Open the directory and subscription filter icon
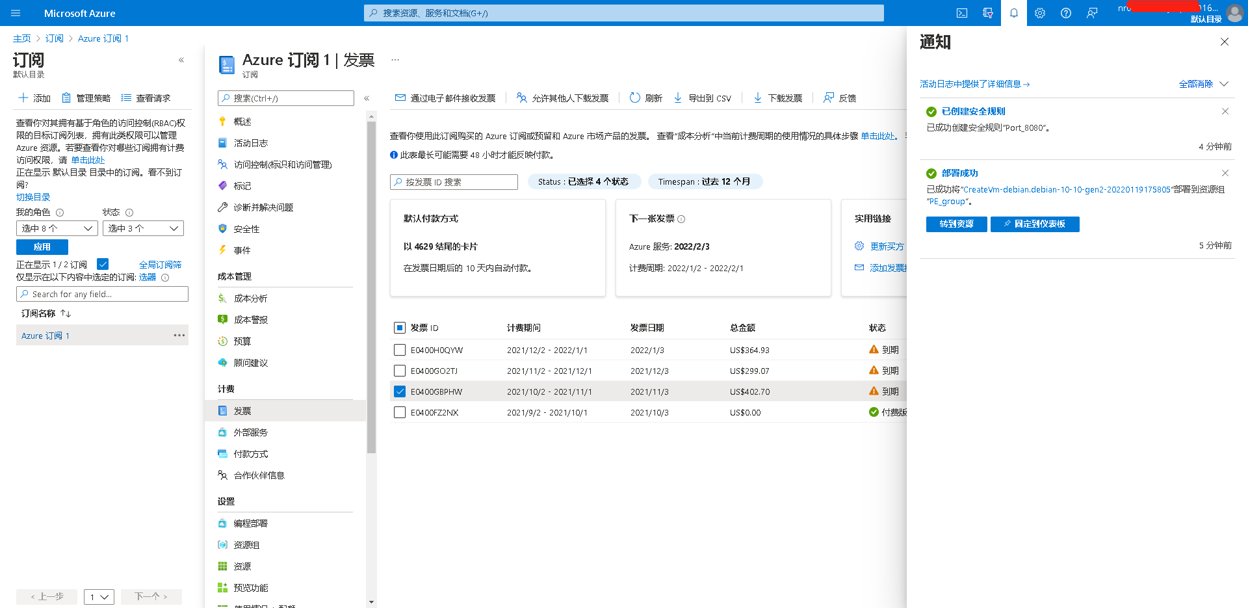Viewport: 1248px width, 608px height. click(988, 13)
